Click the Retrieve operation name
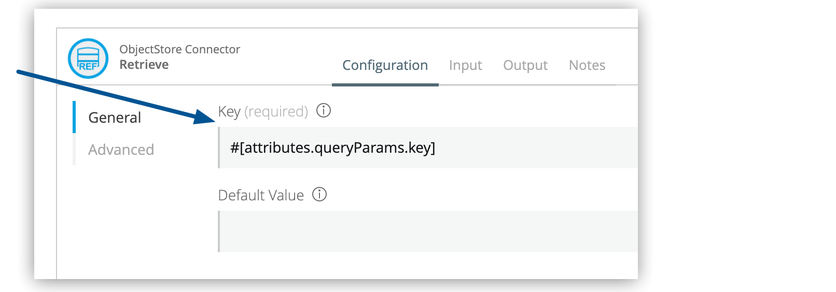836x292 pixels. 144,65
